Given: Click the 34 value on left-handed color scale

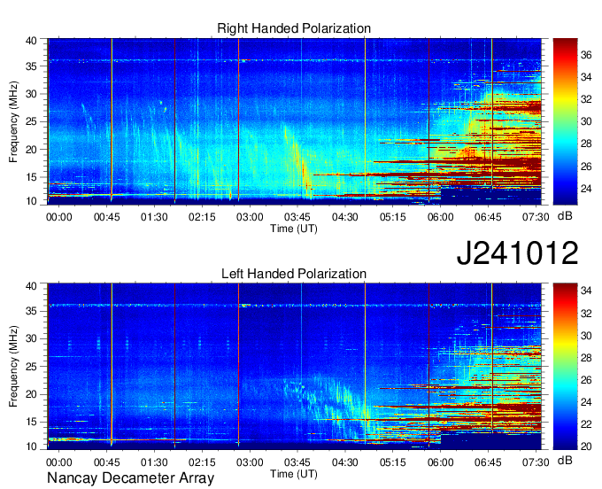Looking at the screenshot, I should click(586, 291).
